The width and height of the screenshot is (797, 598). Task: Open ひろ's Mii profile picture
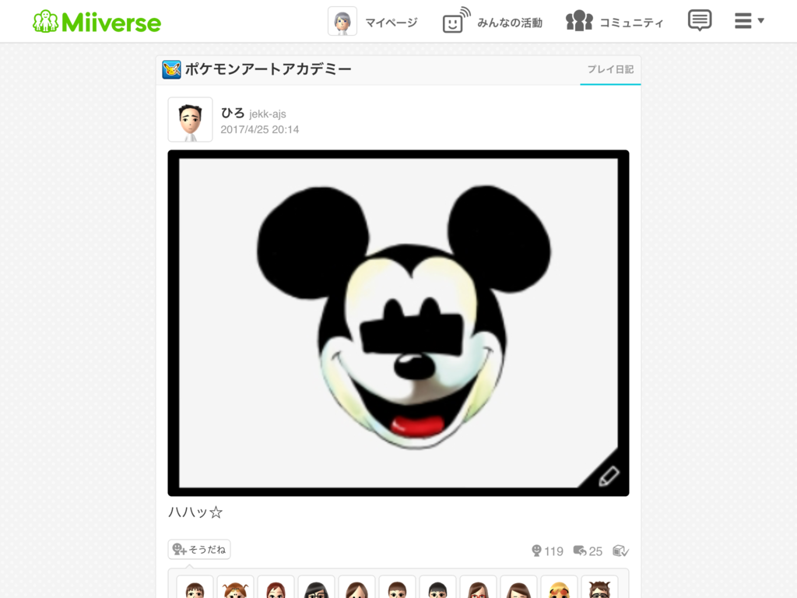pos(190,119)
